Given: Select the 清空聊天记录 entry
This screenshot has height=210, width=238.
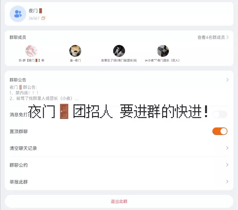Looking at the screenshot, I should tap(119, 148).
